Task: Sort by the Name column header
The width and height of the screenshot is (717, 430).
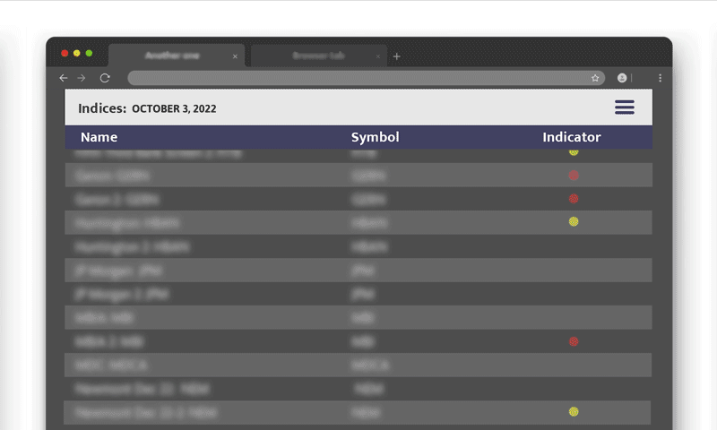Action: (x=99, y=137)
